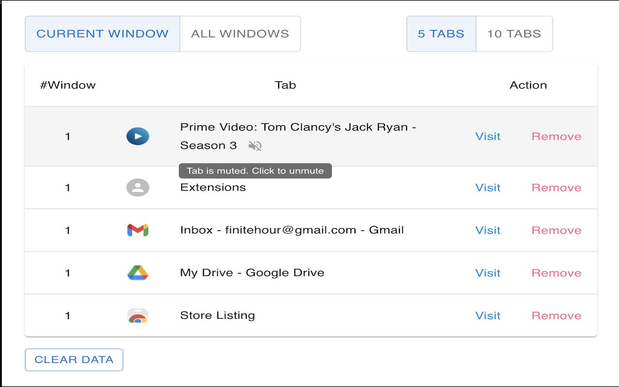
Task: Switch to ALL WINDOWS view
Action: tap(240, 34)
